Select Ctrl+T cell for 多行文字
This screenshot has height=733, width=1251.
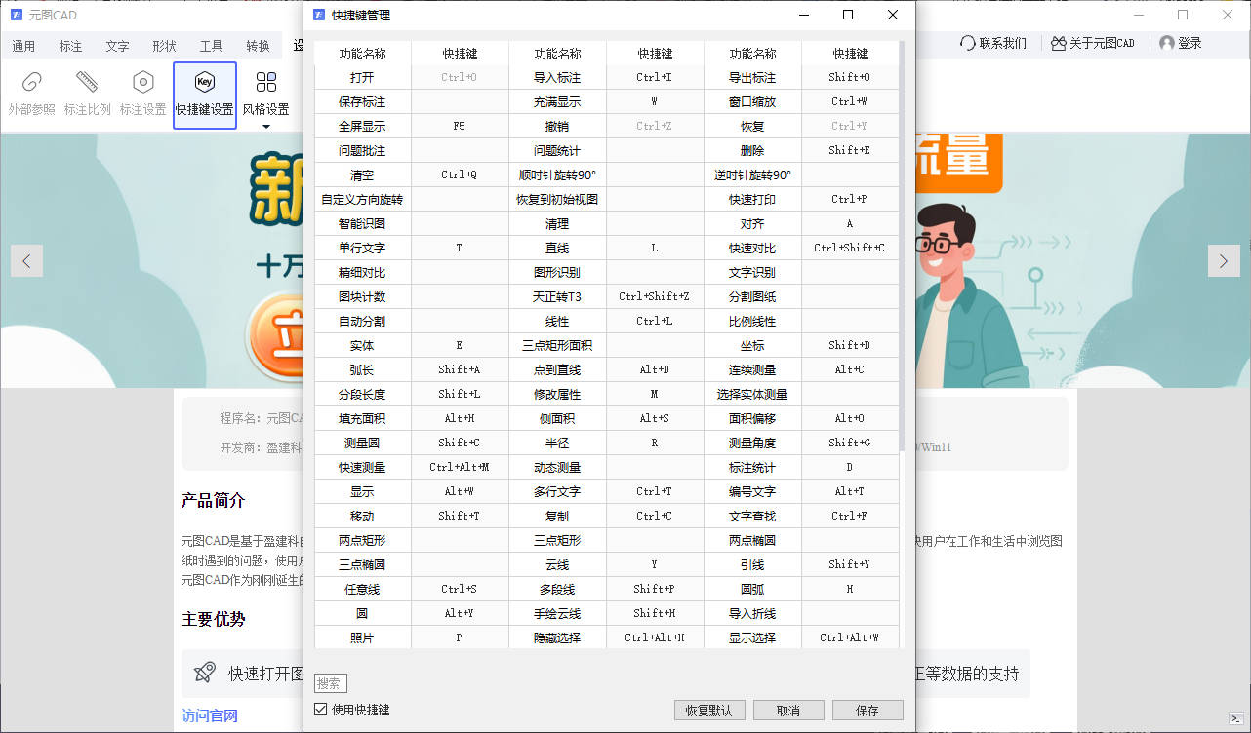655,491
